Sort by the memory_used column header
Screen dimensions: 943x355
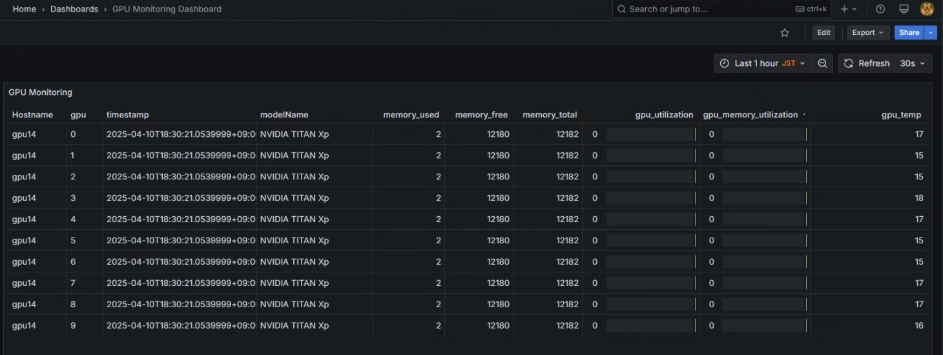coord(411,115)
